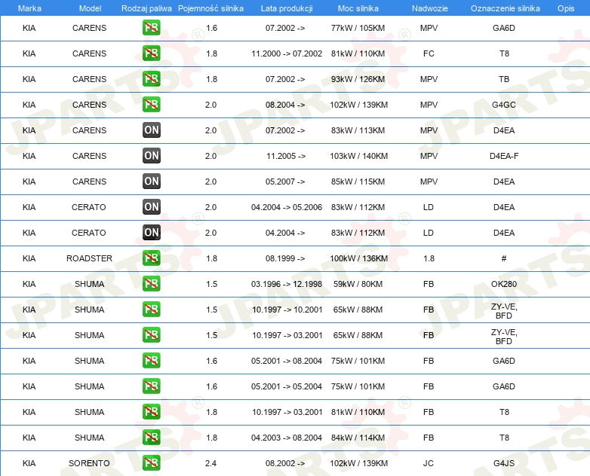The width and height of the screenshot is (590, 476).
Task: Click power value 77kW / 105KM
Action: [358, 28]
